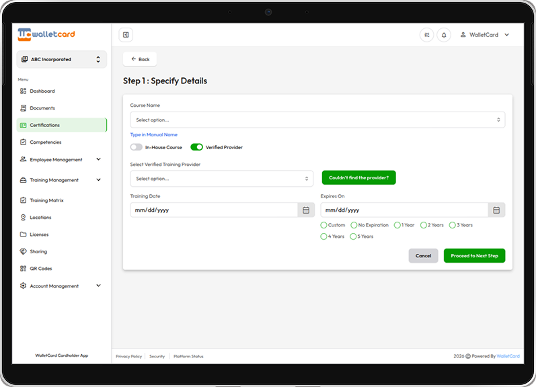Screen dimensions: 536x387
Task: Open the settings sliders icon in header
Action: 426,35
